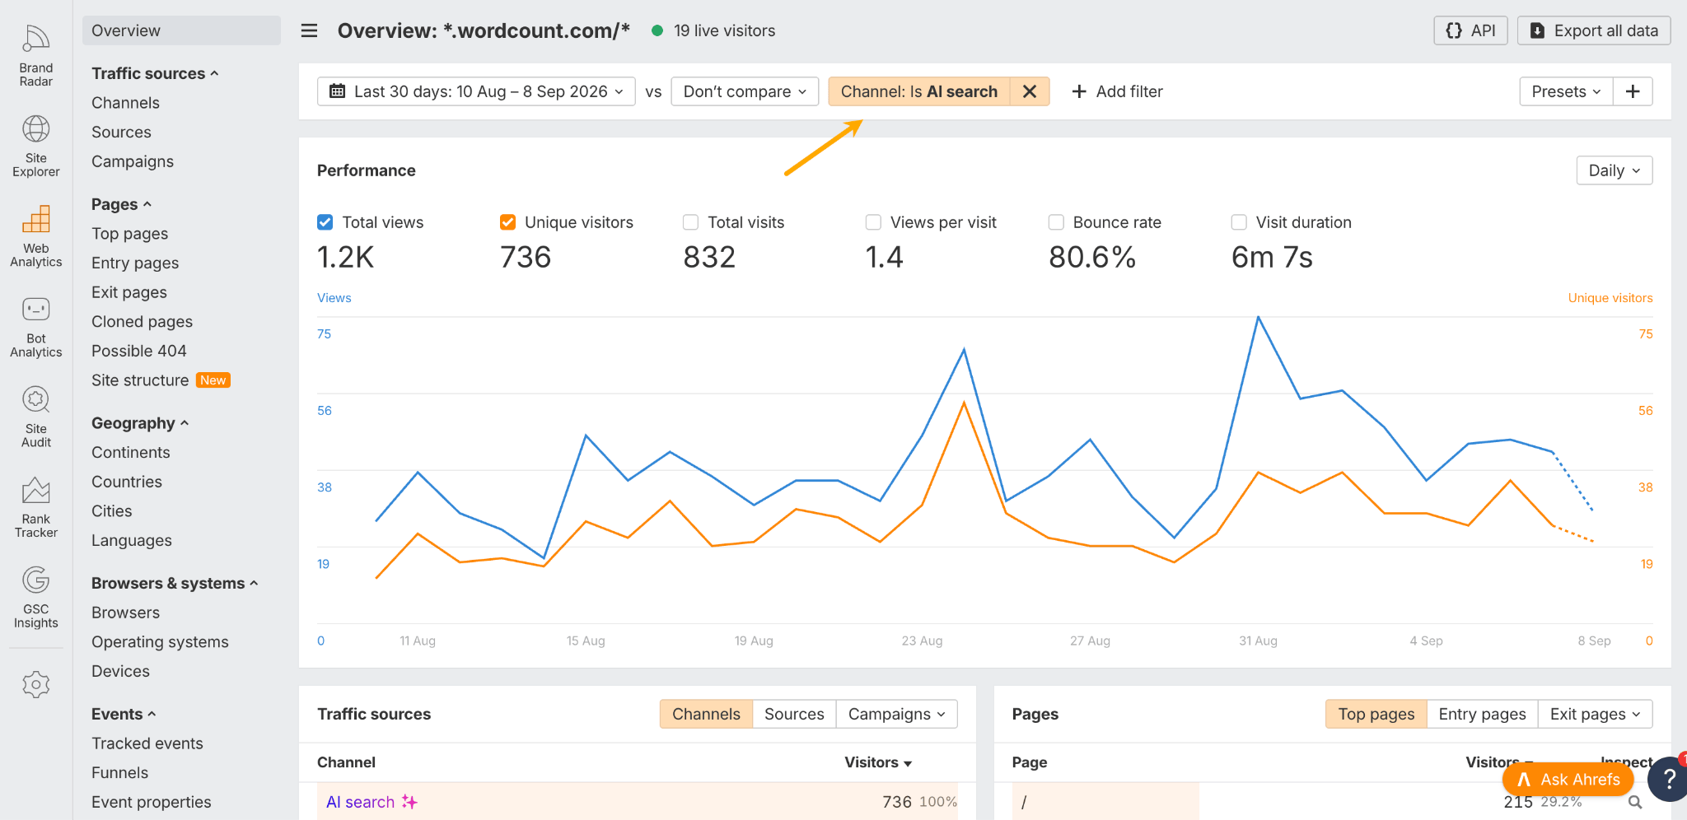The width and height of the screenshot is (1687, 820).
Task: Switch to Entry pages tab
Action: point(1482,714)
